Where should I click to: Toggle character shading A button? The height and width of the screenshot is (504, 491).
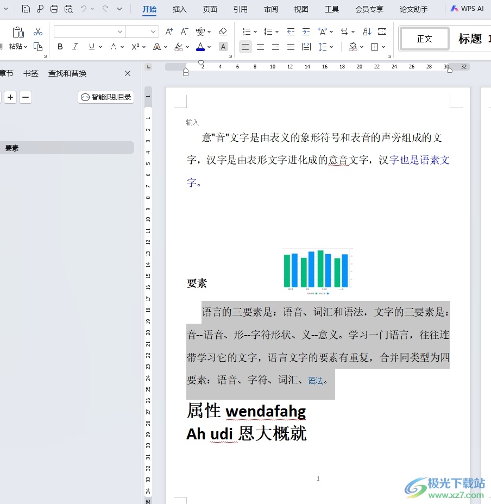(x=223, y=47)
